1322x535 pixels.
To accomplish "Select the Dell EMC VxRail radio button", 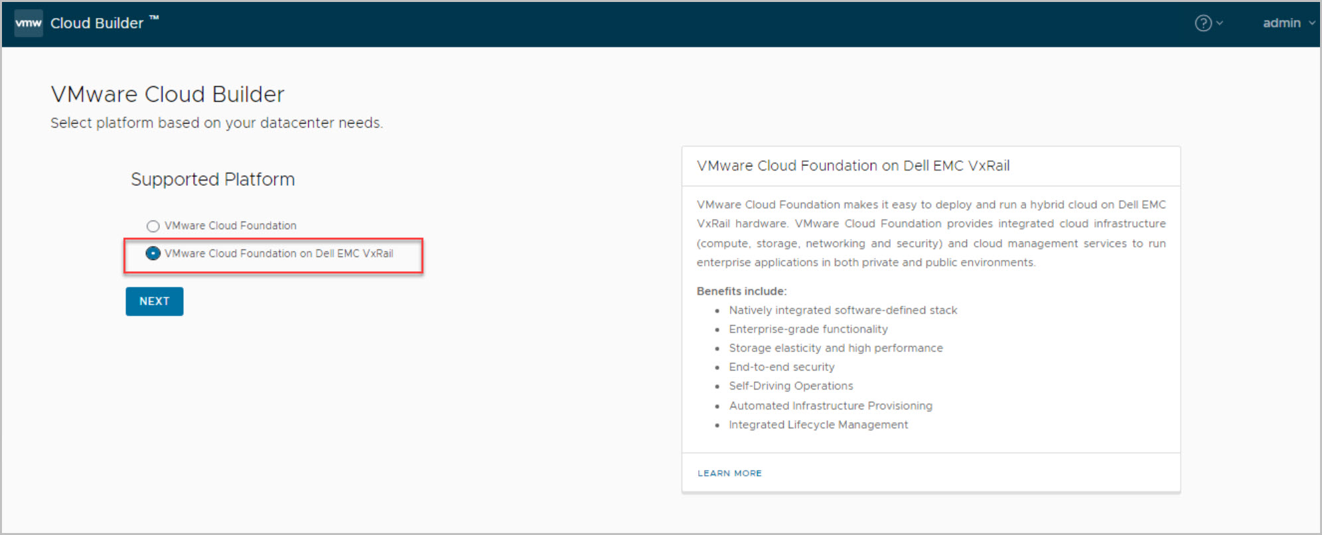I will click(x=153, y=254).
